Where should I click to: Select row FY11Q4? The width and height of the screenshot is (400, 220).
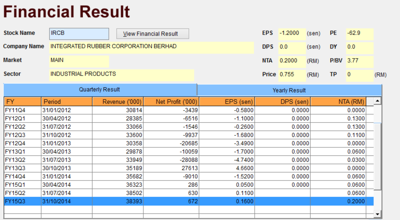coord(189,110)
